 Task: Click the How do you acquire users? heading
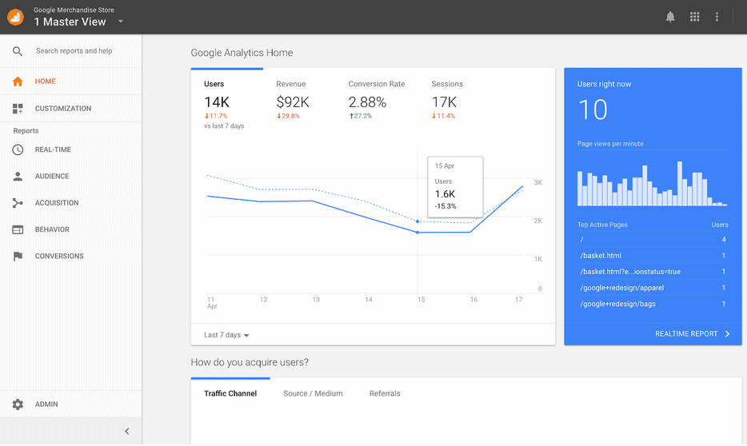(x=250, y=362)
